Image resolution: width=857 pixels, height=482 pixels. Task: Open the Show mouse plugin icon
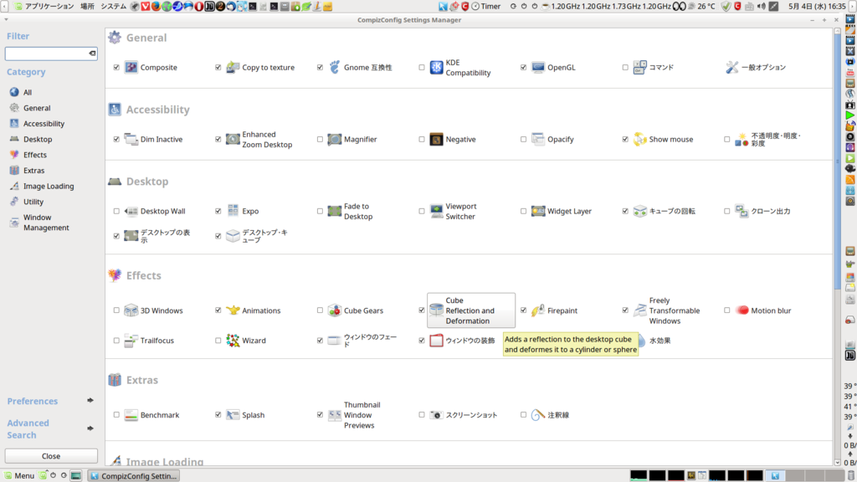click(639, 140)
